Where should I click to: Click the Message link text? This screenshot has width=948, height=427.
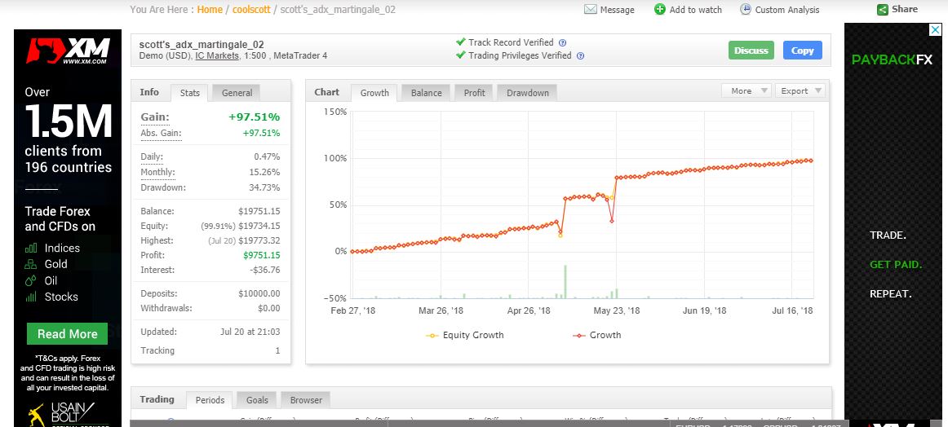[x=618, y=10]
